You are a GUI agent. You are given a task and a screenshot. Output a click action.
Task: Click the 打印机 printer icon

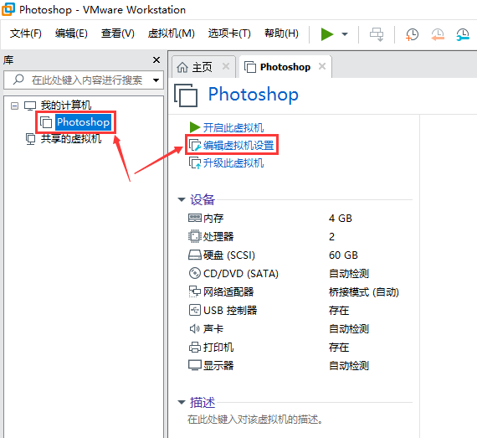195,347
